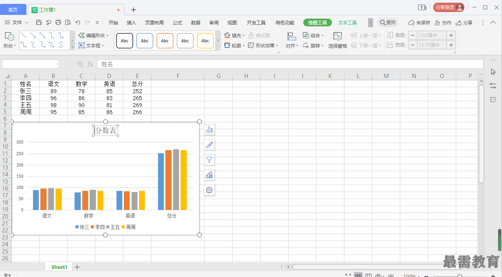
Task: Click the chart filter funnel button
Action: point(209,160)
